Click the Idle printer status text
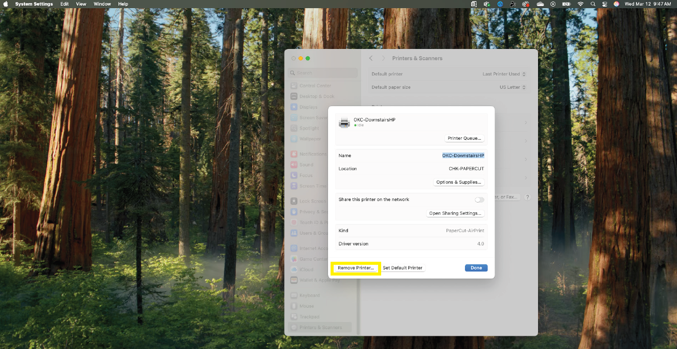This screenshot has height=349, width=677. click(361, 125)
